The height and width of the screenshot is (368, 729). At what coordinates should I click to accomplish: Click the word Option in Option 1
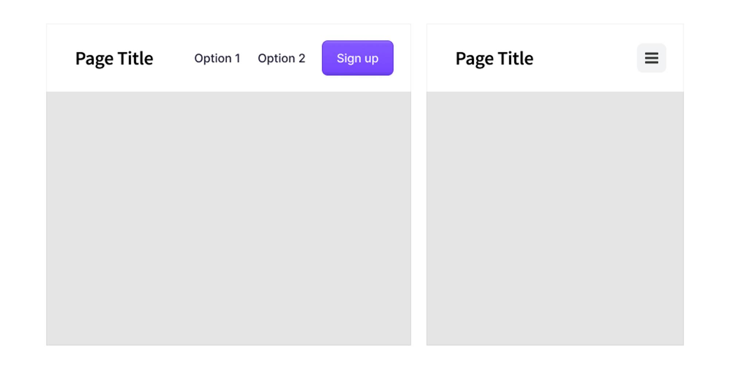[x=213, y=58]
